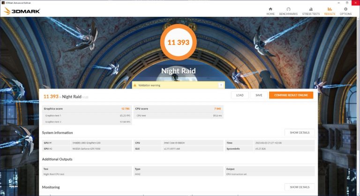
Task: Click the 3DMark logo
Action: 22,11
